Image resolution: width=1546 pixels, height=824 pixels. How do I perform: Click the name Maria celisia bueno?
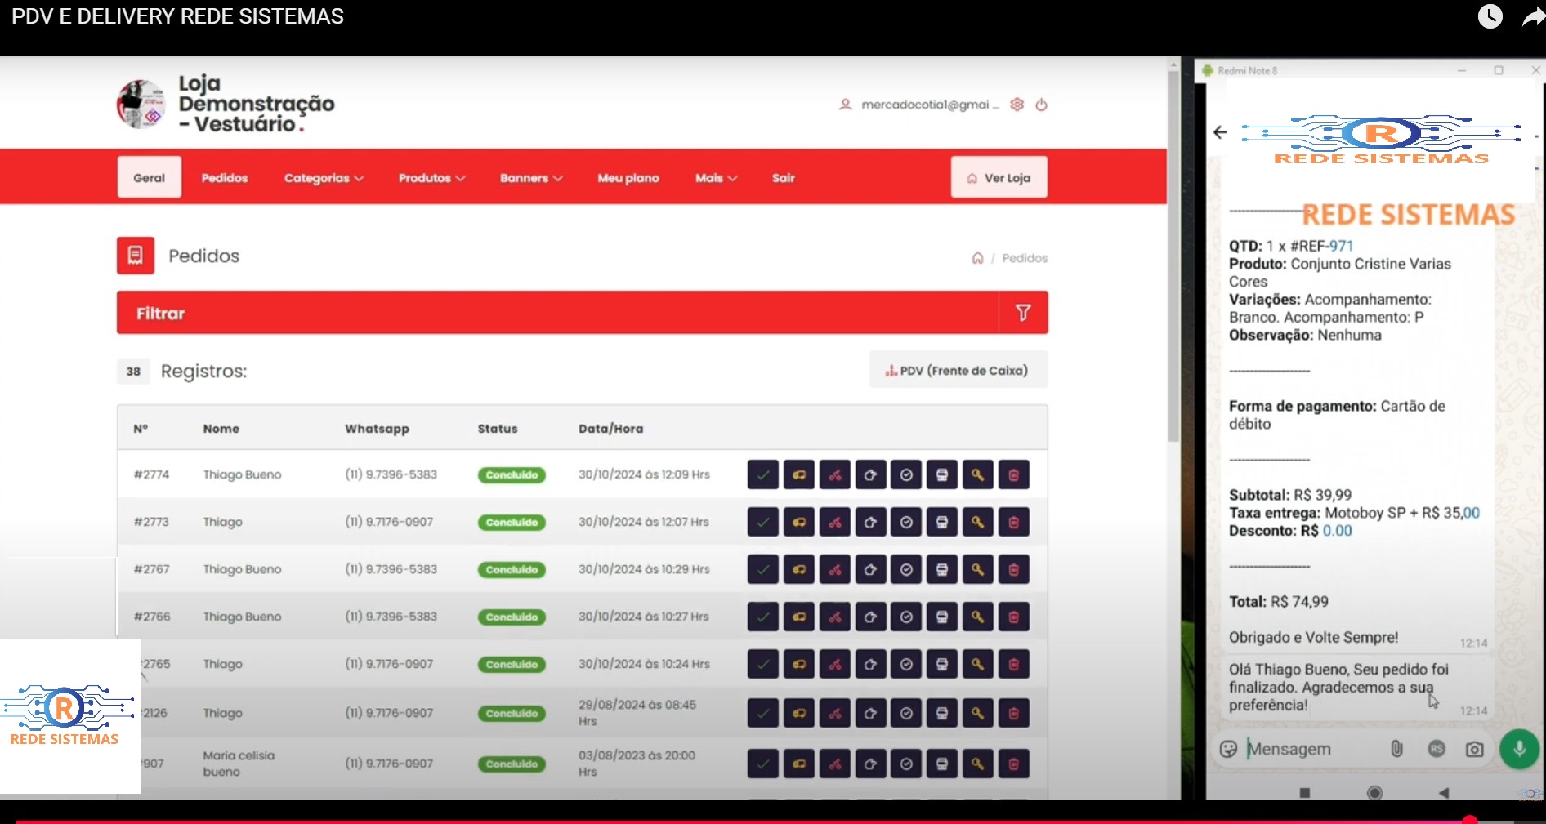tap(239, 764)
